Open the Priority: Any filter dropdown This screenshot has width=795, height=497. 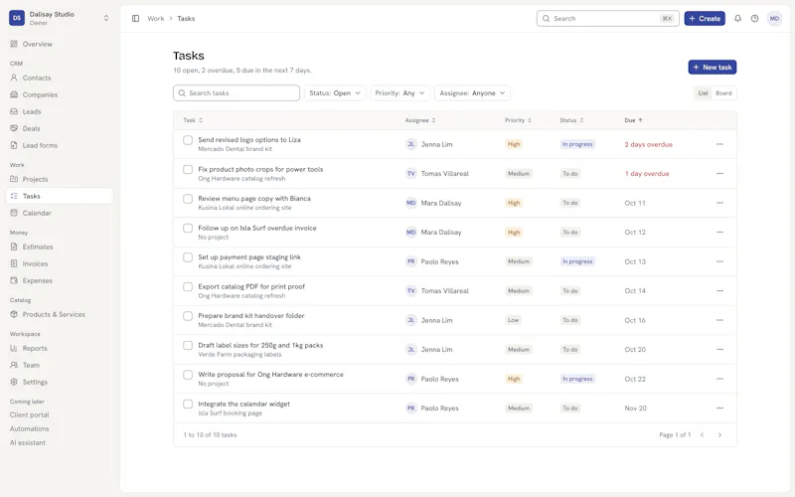tap(400, 92)
